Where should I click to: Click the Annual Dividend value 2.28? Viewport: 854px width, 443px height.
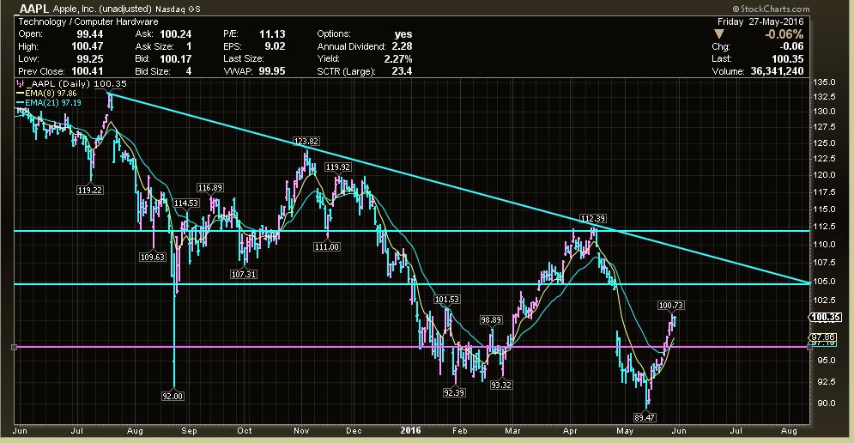click(402, 46)
